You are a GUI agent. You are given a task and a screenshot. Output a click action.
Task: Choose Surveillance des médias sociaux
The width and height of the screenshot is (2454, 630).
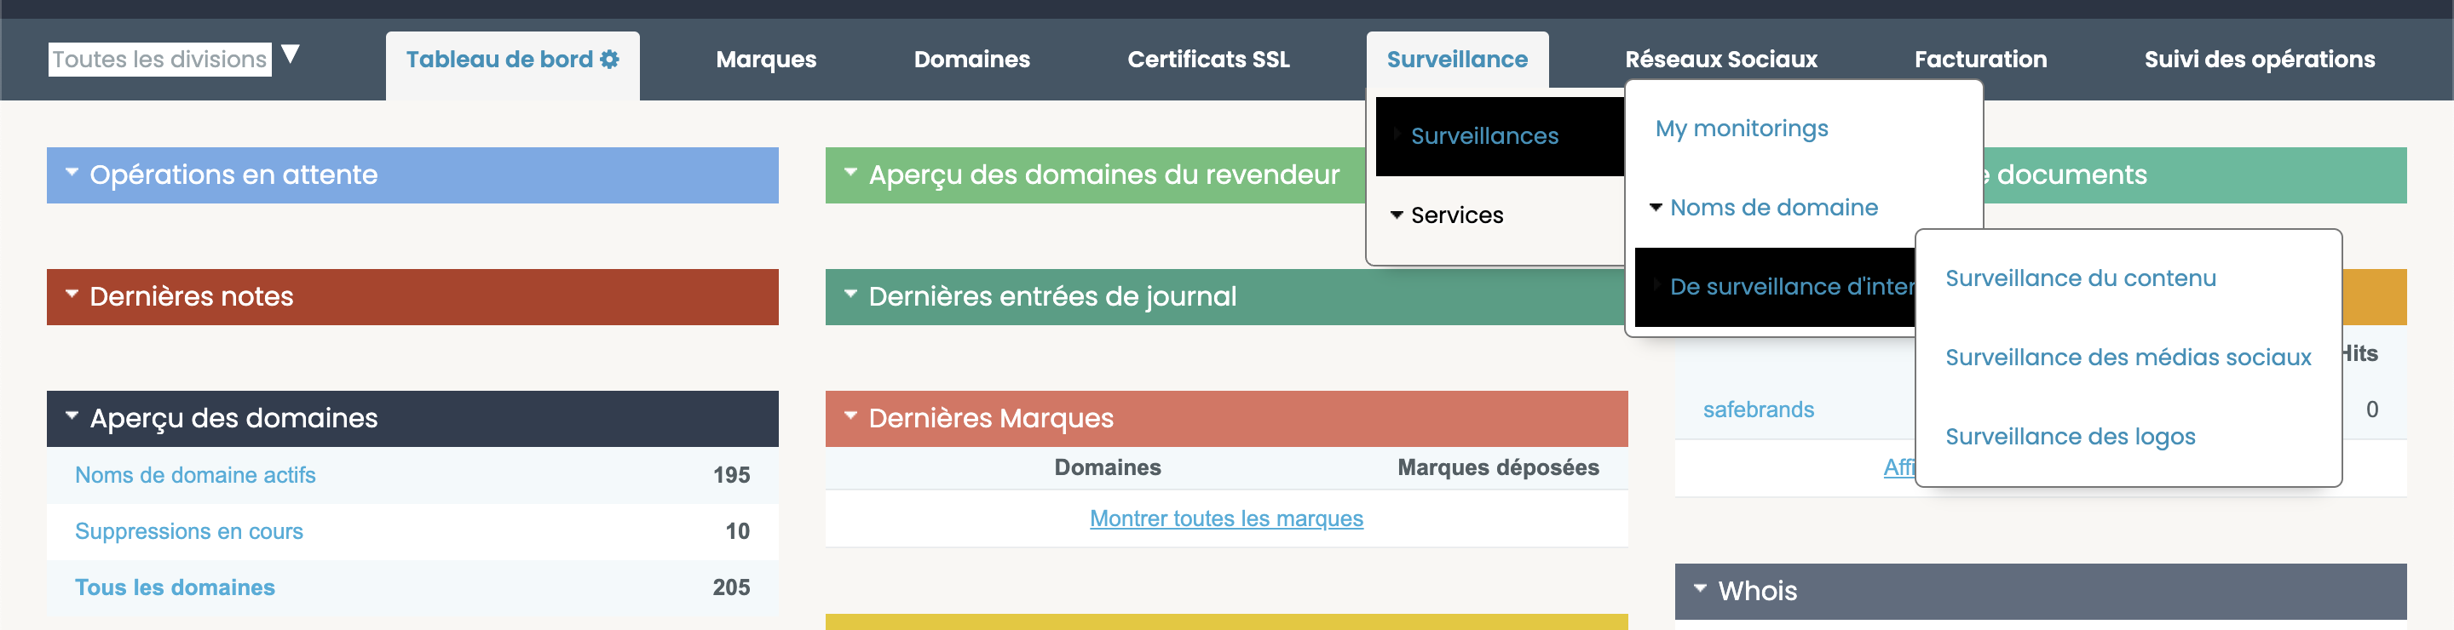pos(2129,357)
